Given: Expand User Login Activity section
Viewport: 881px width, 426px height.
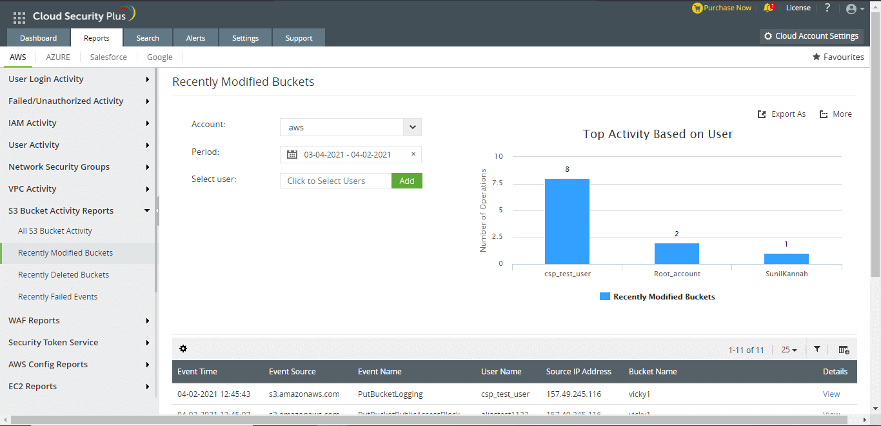Looking at the screenshot, I should click(77, 79).
